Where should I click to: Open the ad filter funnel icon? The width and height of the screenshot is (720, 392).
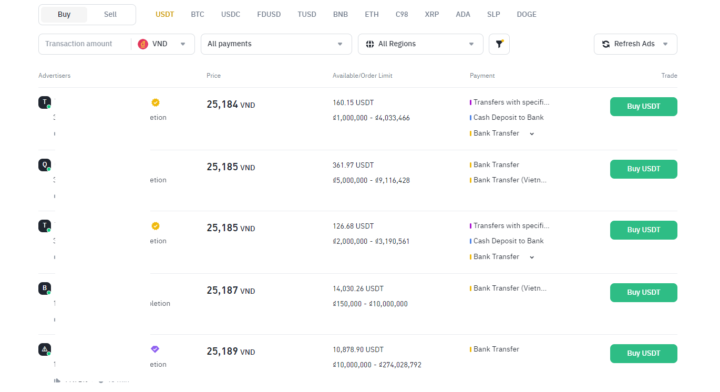tap(499, 44)
